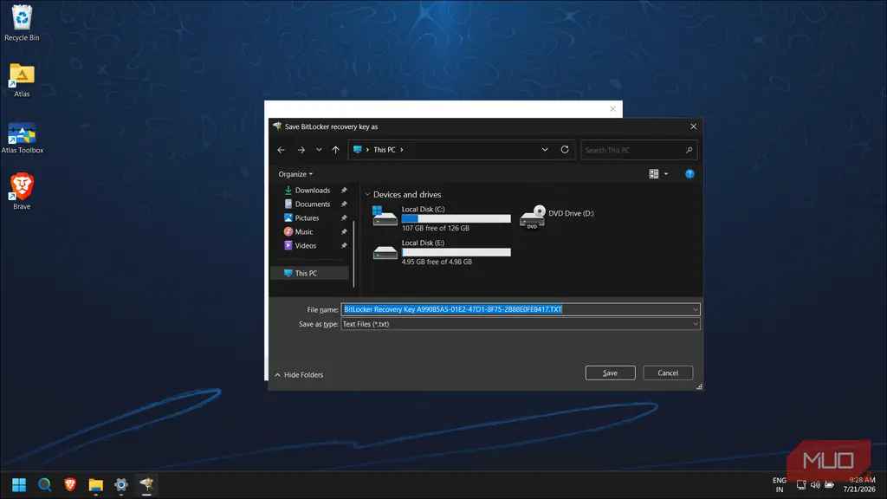Close the white window behind the dialog
Screen dimensions: 887x499
(x=612, y=108)
